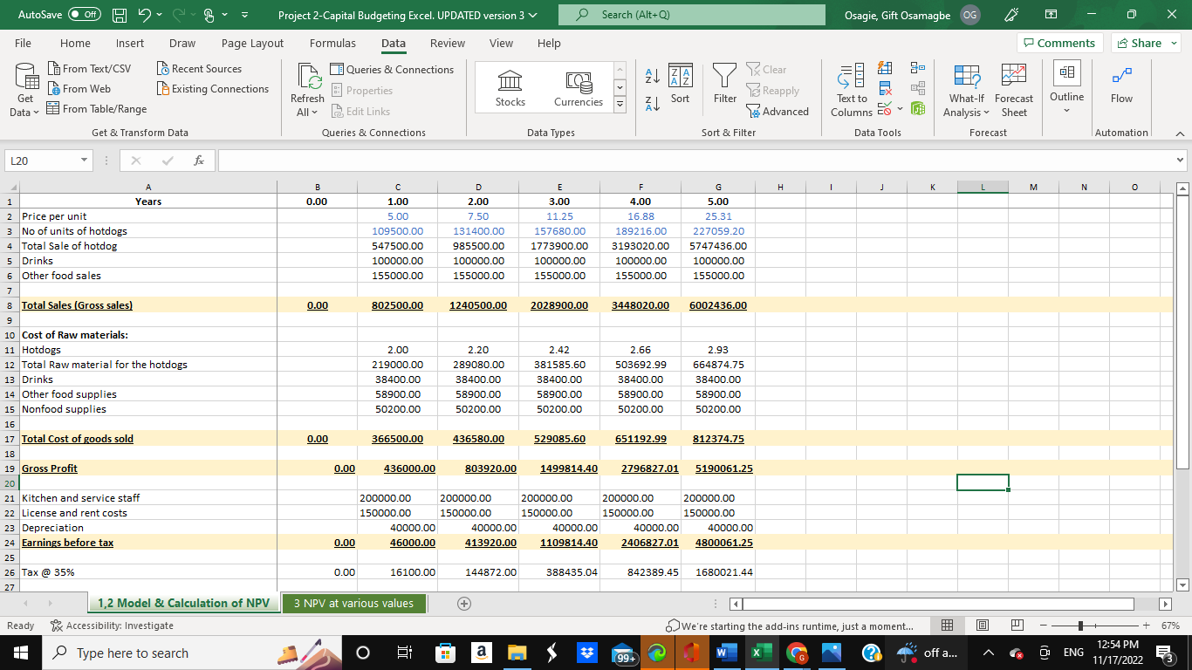Screen dimensions: 1192x670
Task: Open File Explorer on taskbar
Action: click(517, 653)
